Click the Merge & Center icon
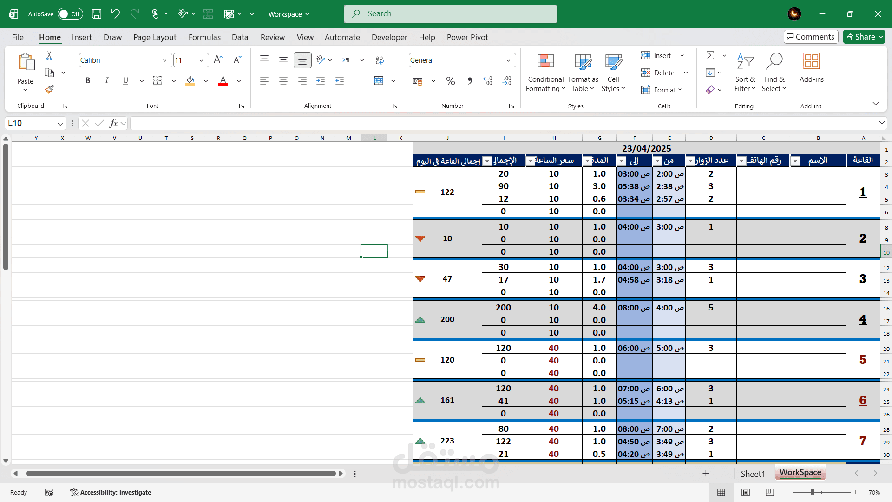 pyautogui.click(x=379, y=81)
